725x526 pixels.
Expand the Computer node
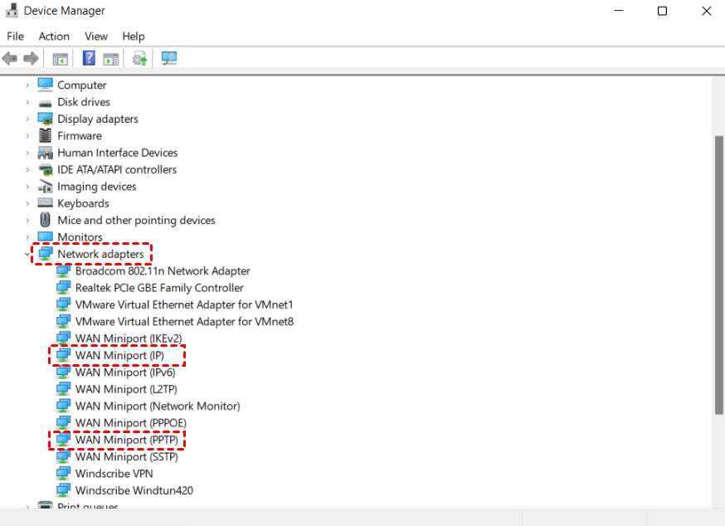[27, 85]
